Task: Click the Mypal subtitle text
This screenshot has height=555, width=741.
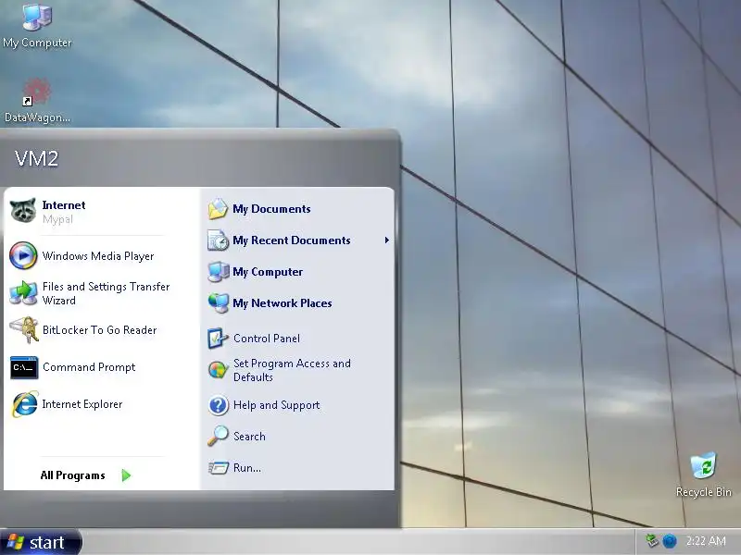Action: coord(57,219)
